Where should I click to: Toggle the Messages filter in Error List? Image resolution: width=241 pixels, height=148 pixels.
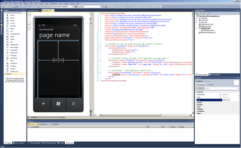[x=54, y=124]
